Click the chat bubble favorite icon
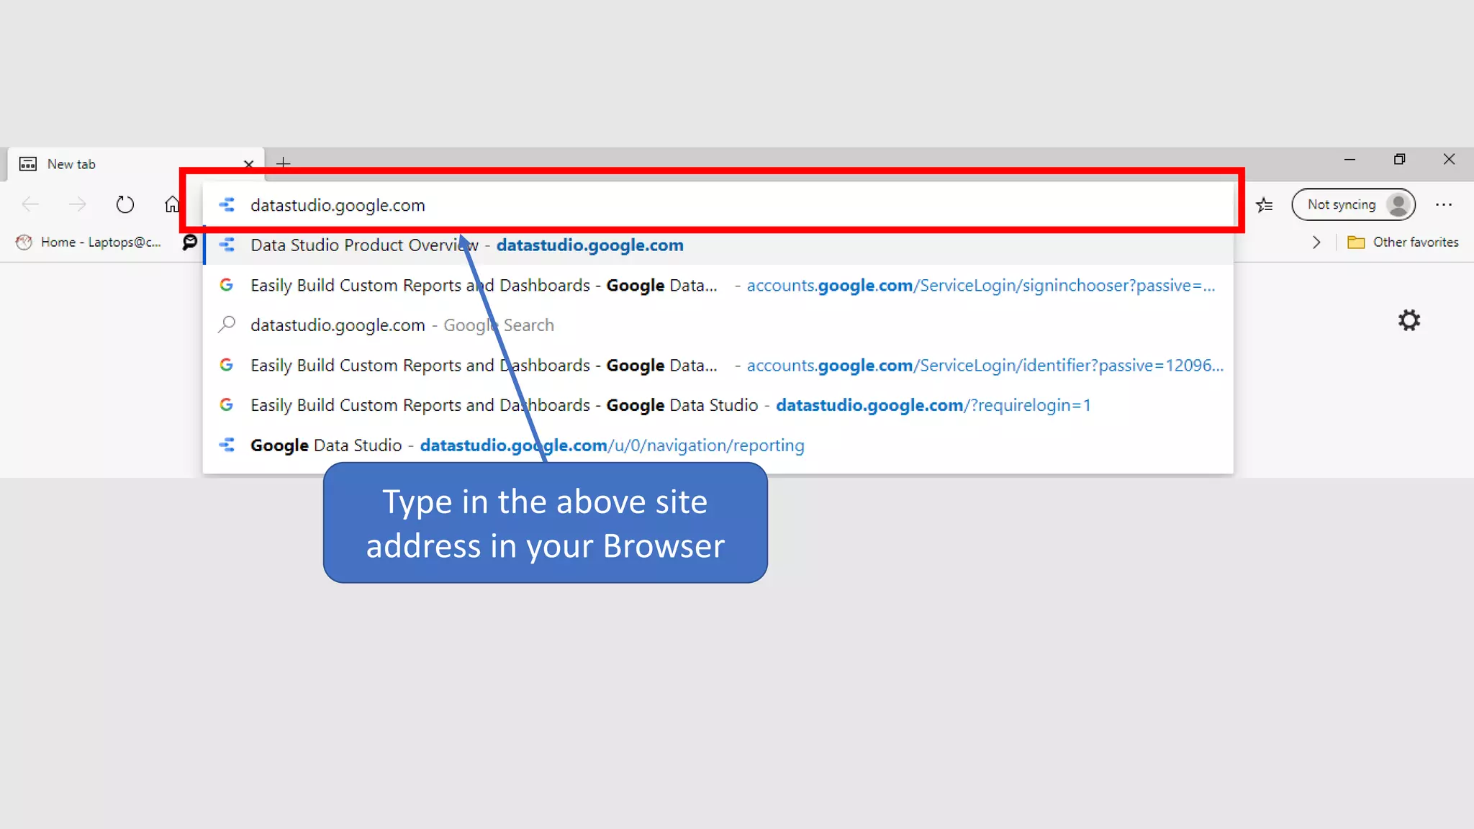This screenshot has width=1474, height=829. pyautogui.click(x=189, y=243)
